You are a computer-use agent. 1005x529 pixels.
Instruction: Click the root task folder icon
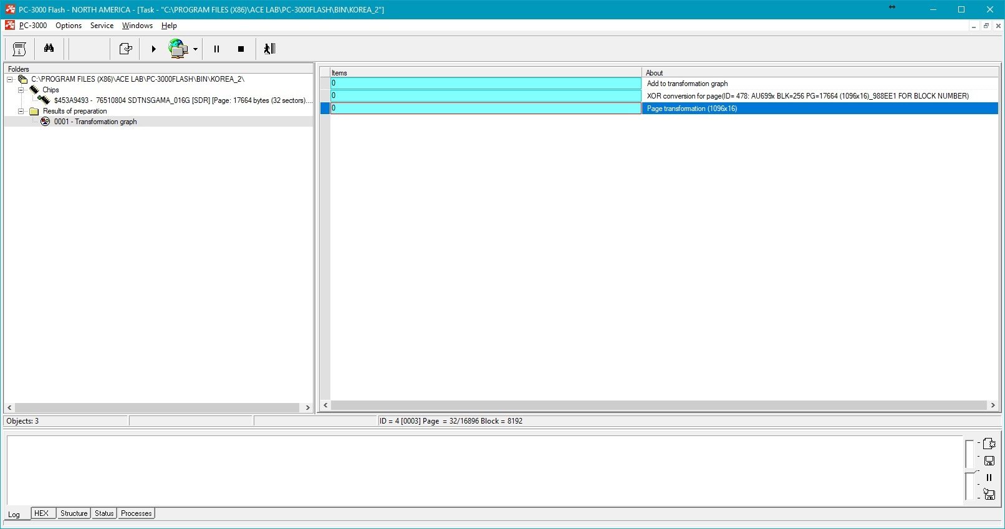tap(22, 79)
